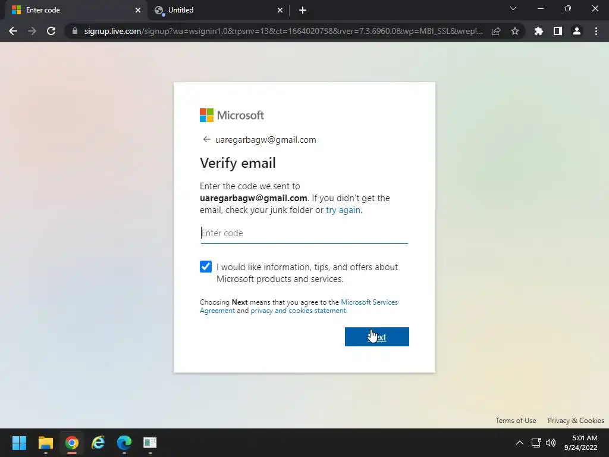Open the Terms of Use footer link
Viewport: 609px width, 457px height.
coord(516,421)
